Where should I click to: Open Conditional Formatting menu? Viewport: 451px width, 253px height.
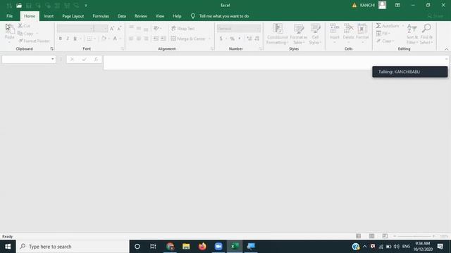[x=277, y=34]
